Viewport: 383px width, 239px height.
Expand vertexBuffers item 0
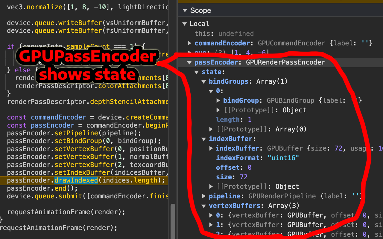(x=211, y=215)
